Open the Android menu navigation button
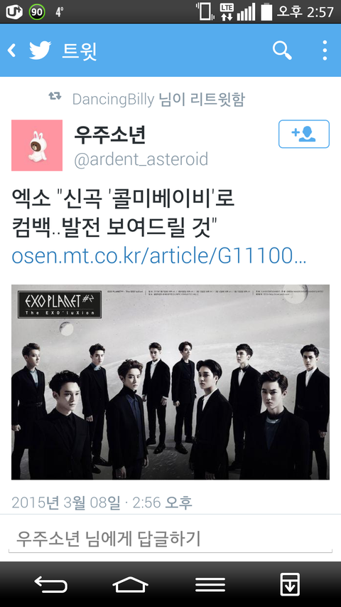The width and height of the screenshot is (341, 607). pyautogui.click(x=210, y=584)
